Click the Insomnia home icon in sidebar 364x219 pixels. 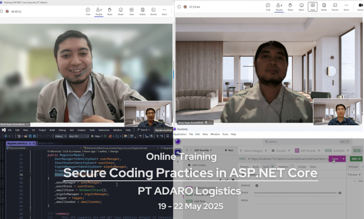[178, 151]
